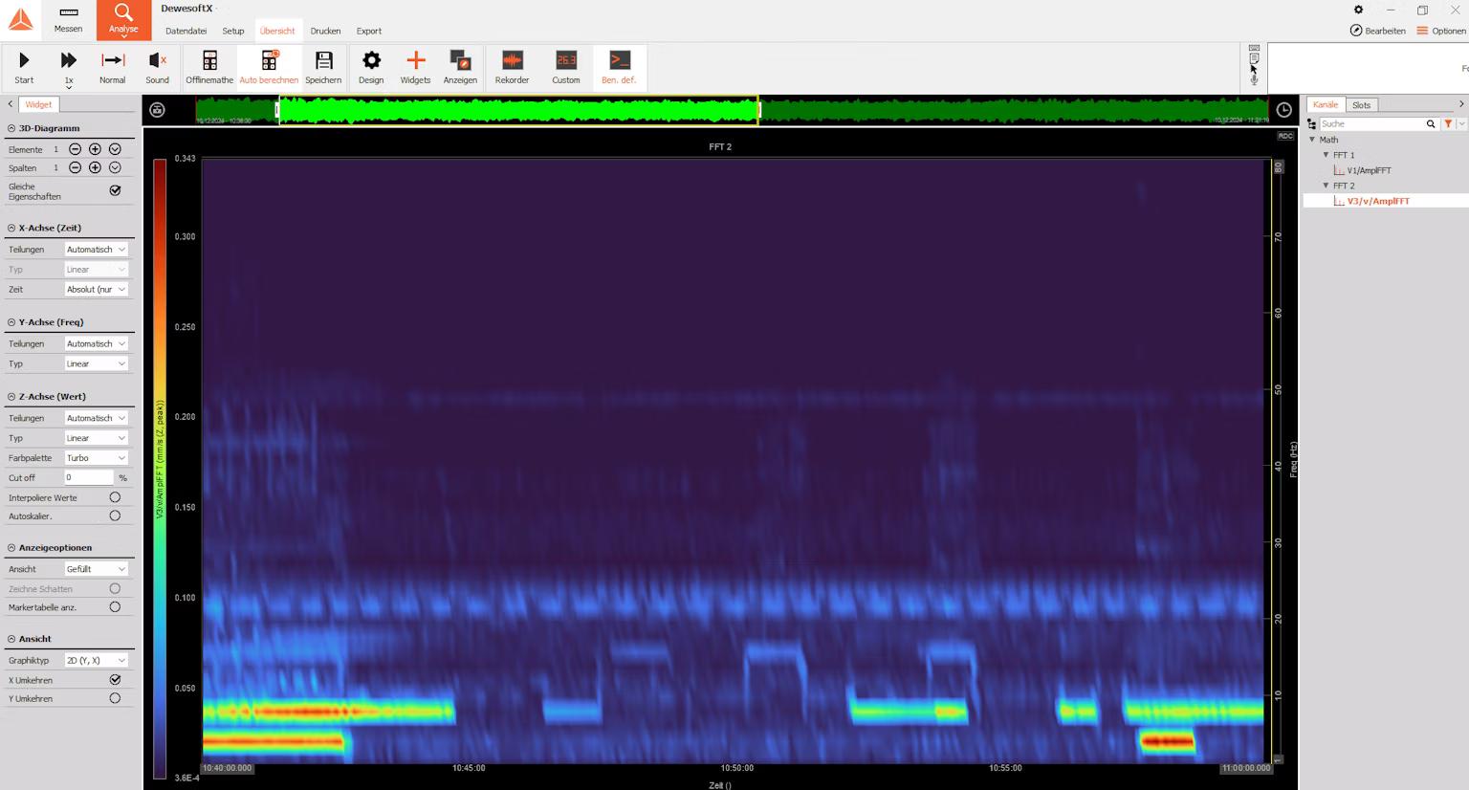Click the camera icon beside the waveform overview
This screenshot has width=1469, height=790.
pos(157,109)
